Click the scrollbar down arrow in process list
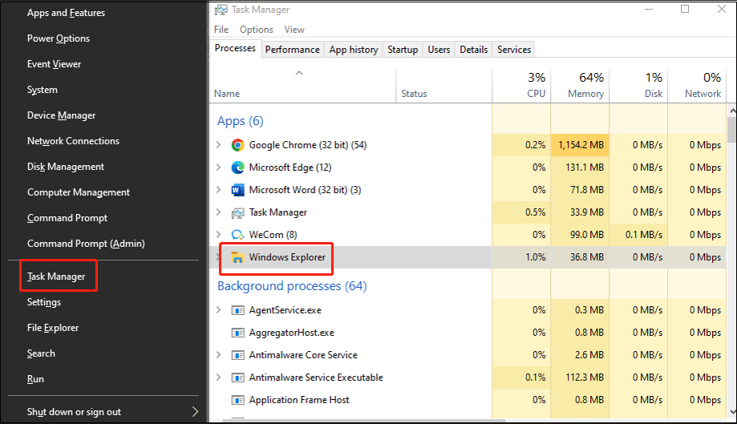Screen dimensions: 737x424 pos(732,412)
